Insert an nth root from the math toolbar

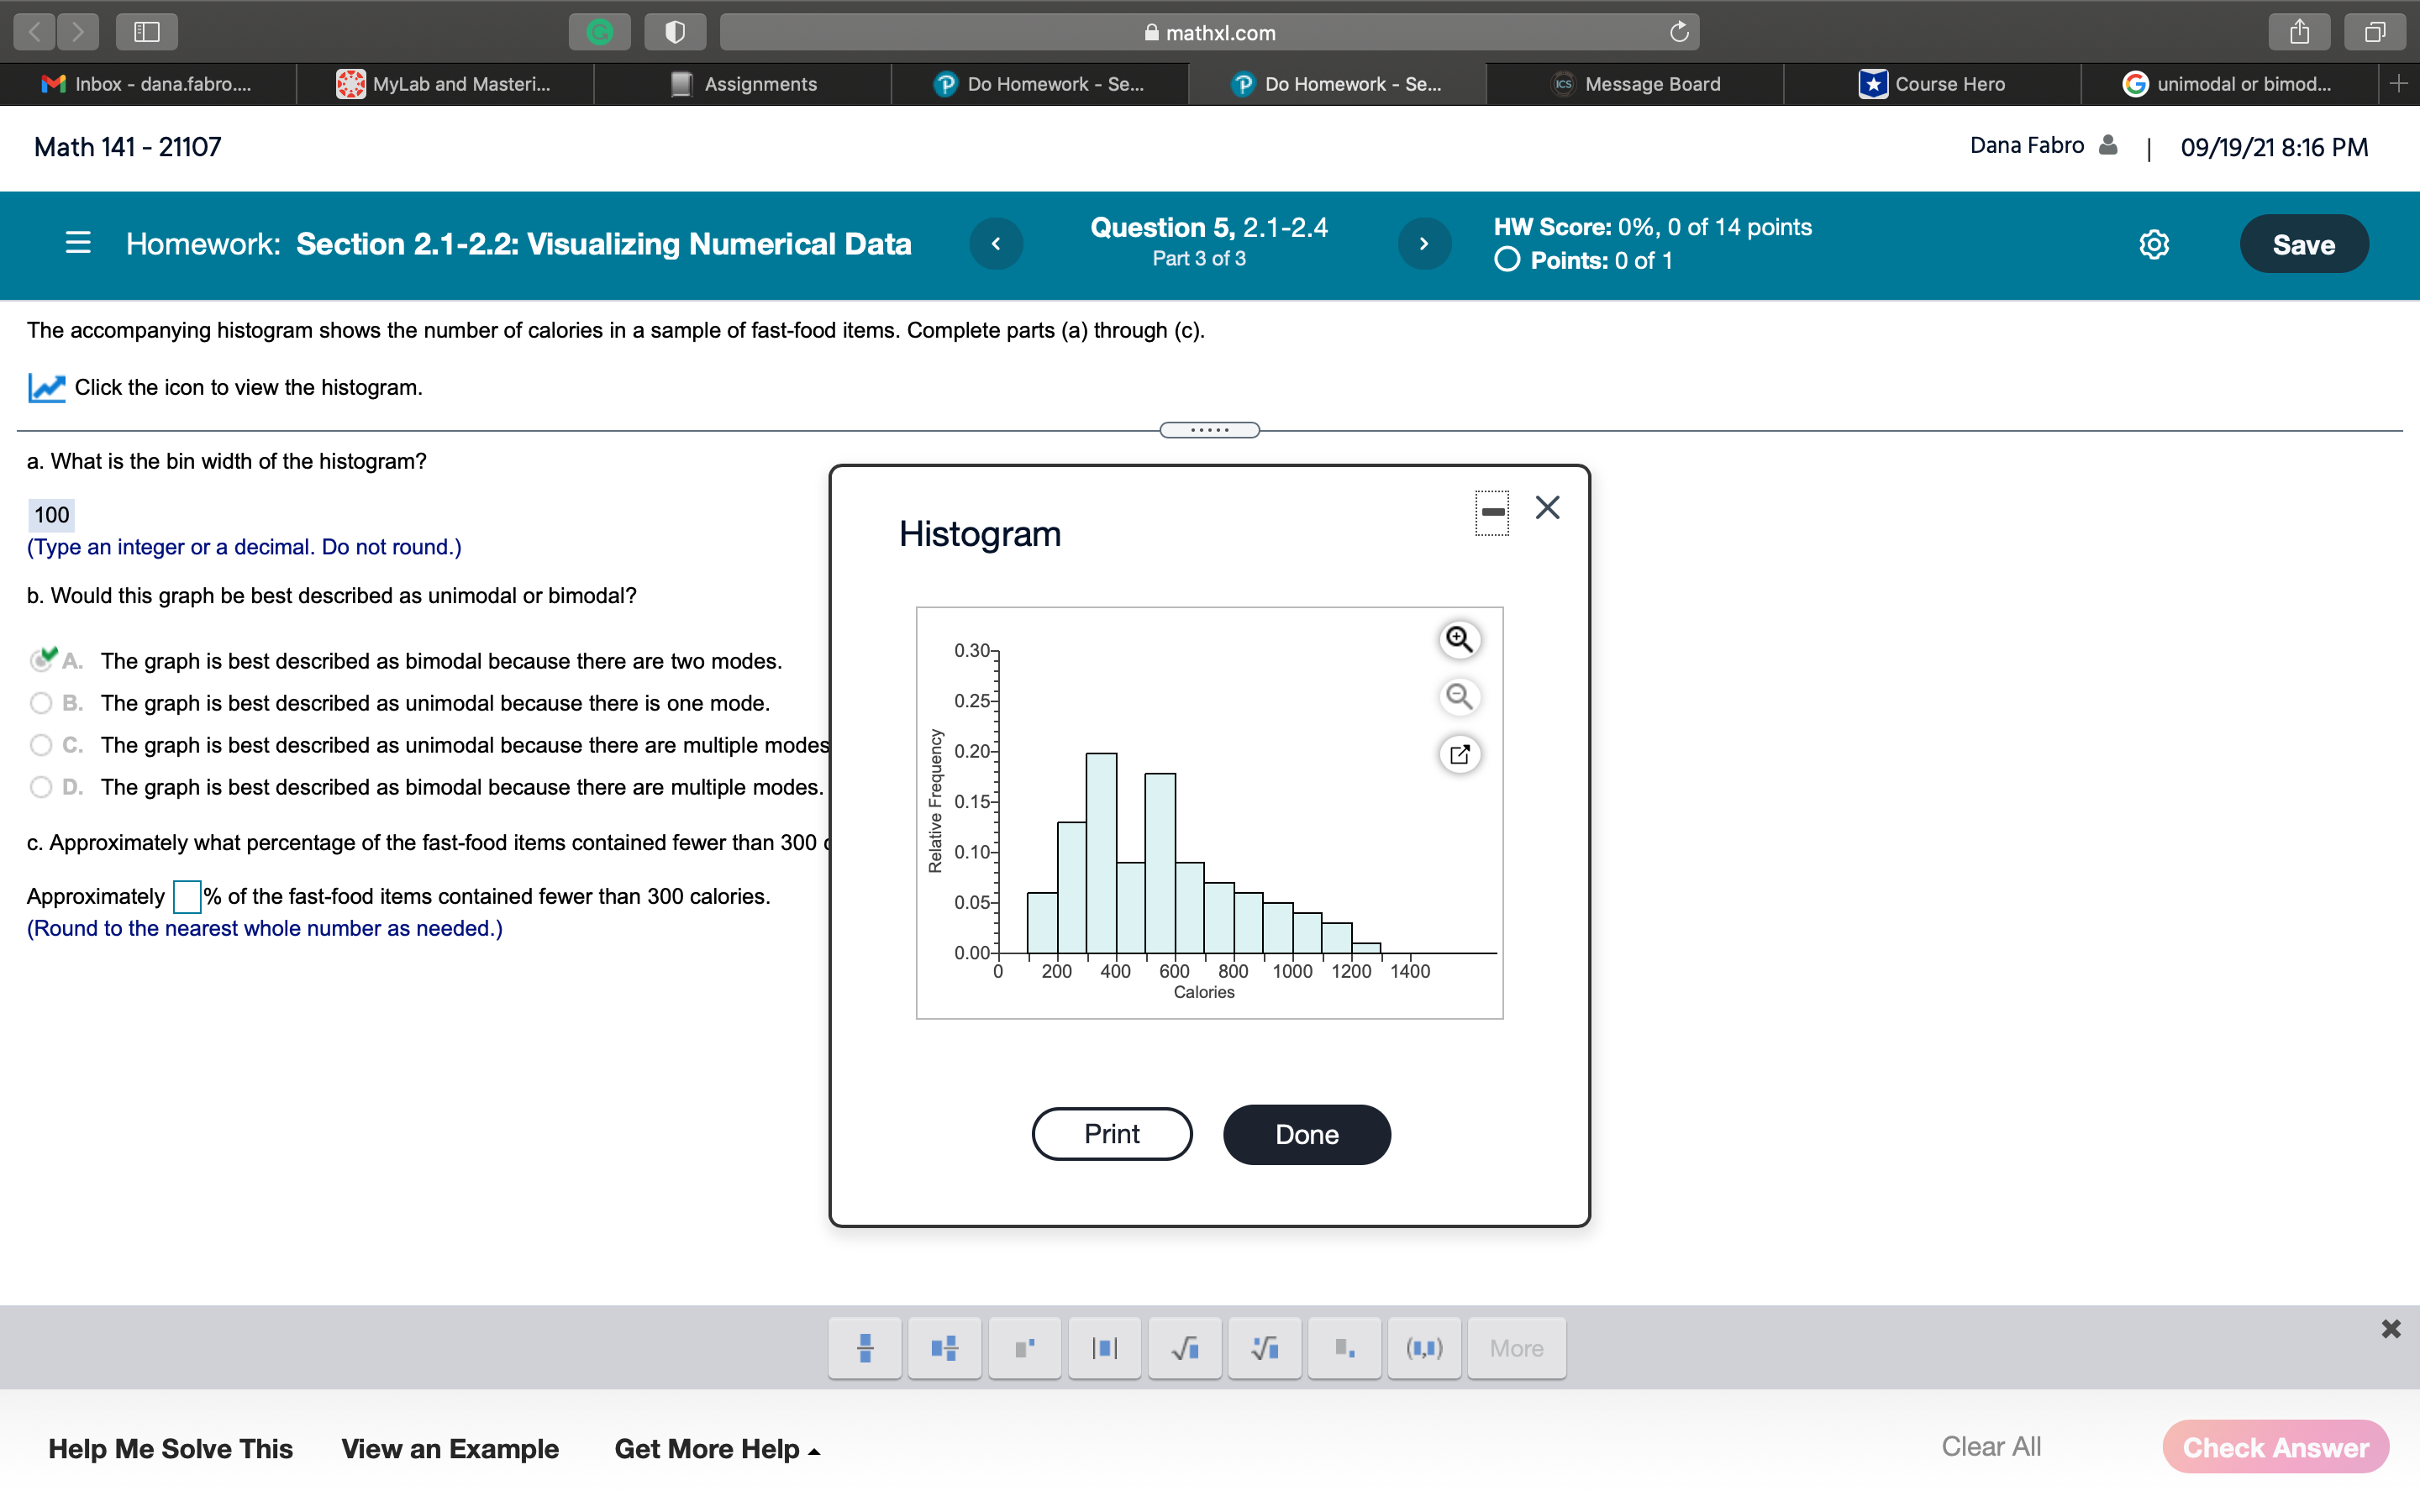[1264, 1348]
